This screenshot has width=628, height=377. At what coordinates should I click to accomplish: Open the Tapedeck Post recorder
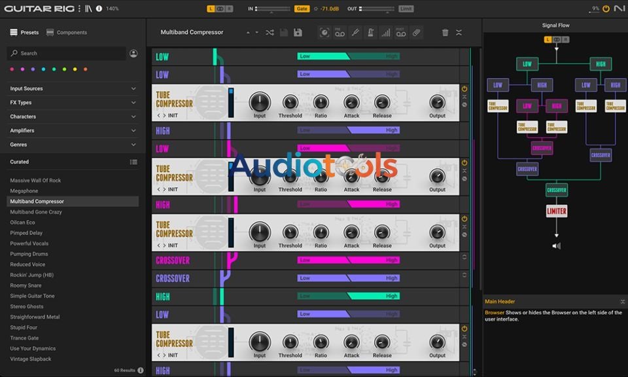402,32
